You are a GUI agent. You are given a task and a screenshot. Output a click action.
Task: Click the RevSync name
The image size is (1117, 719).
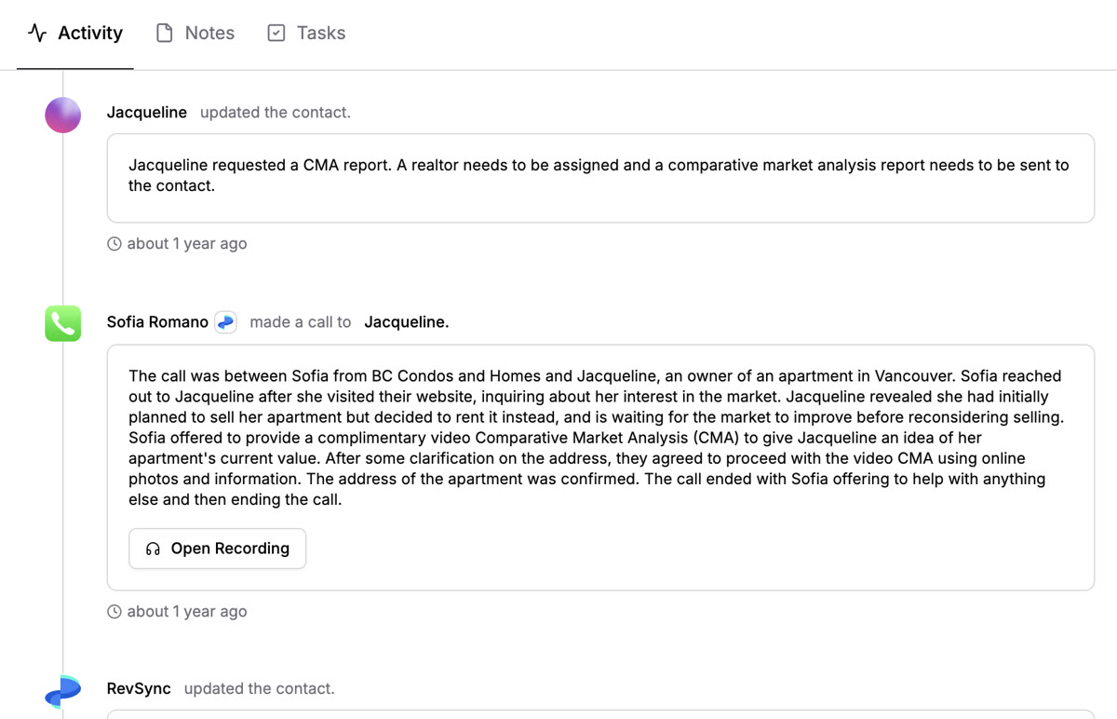click(x=139, y=689)
